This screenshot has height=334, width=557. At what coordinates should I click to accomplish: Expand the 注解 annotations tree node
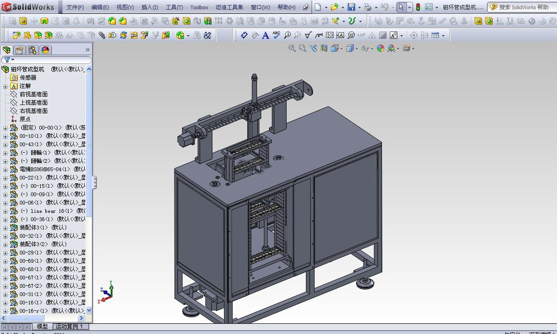pyautogui.click(x=5, y=86)
